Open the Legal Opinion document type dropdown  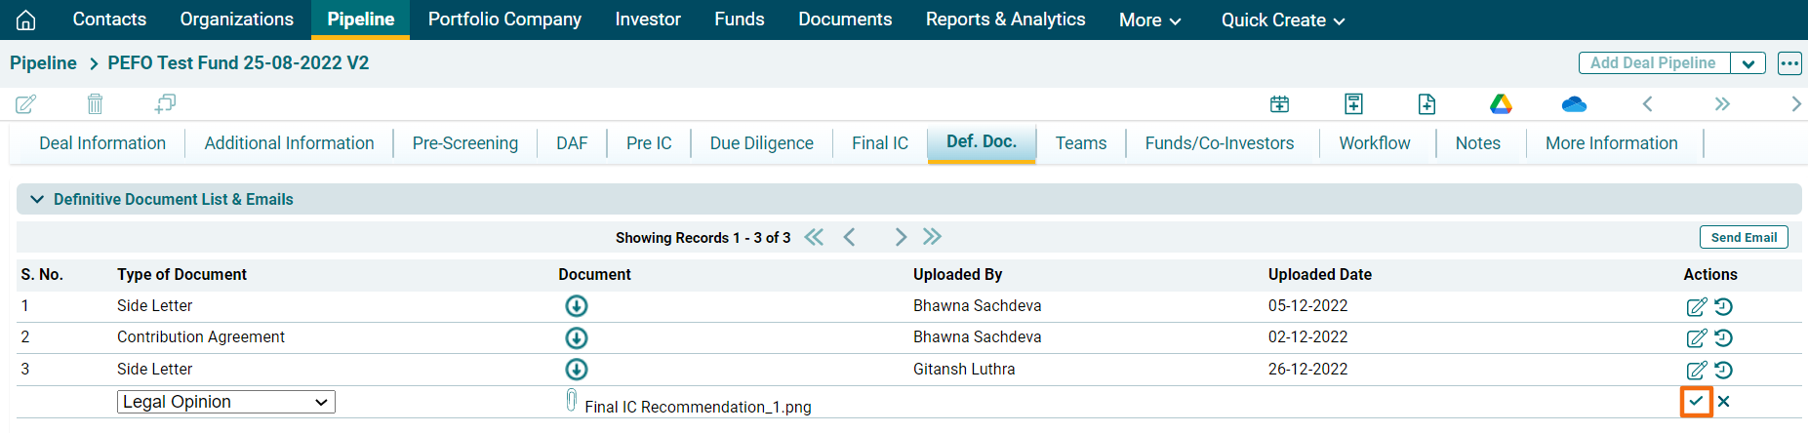click(x=225, y=402)
